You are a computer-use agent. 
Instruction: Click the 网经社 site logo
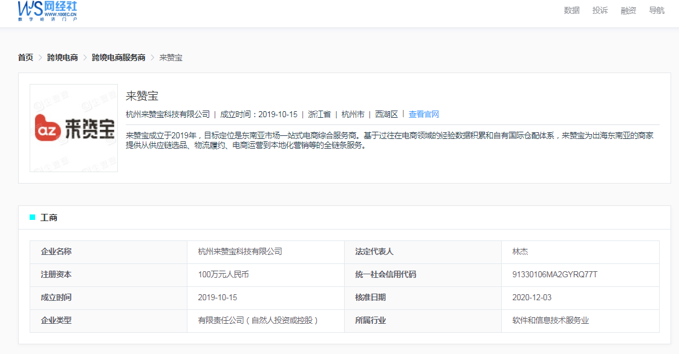point(48,11)
